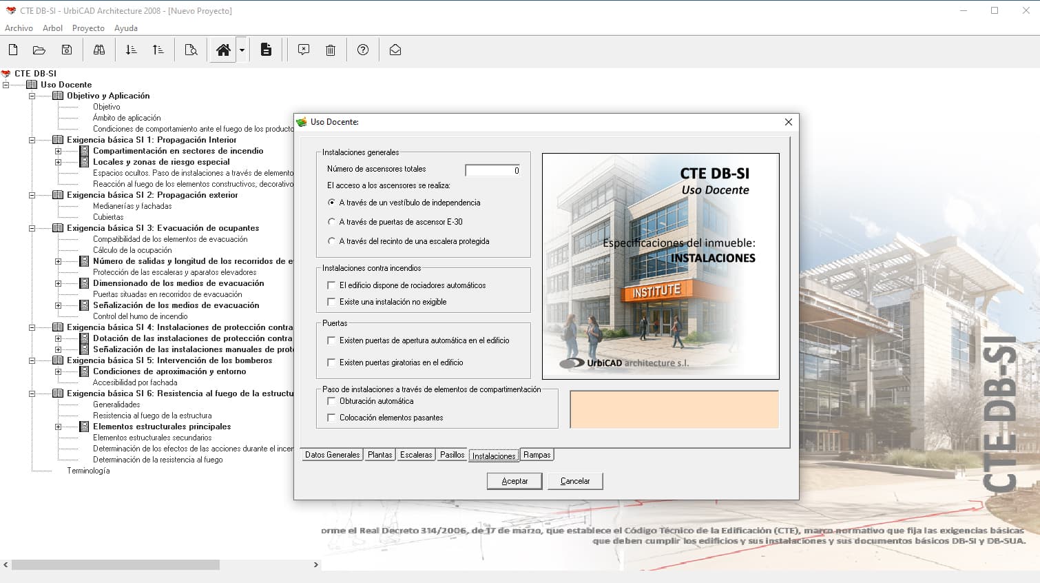Click the scrollbar right arrow of tree panel
1040x583 pixels.
pos(316,565)
